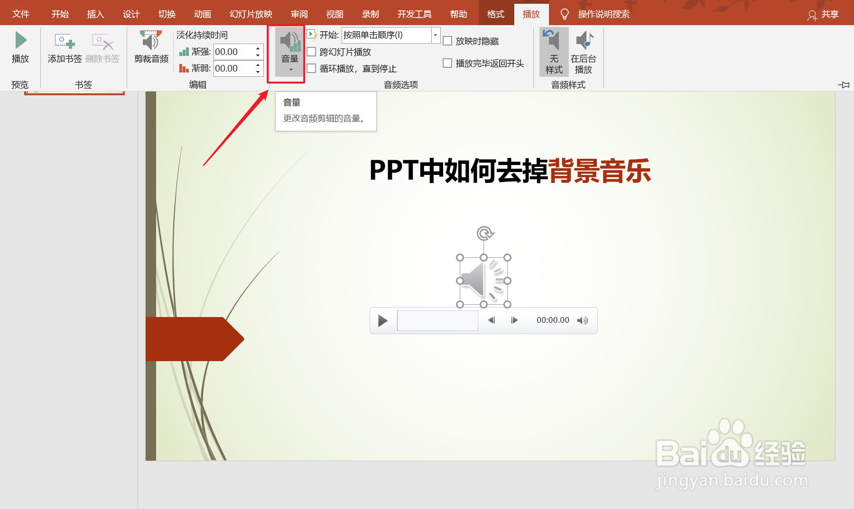The image size is (854, 509).
Task: Toggle Play Across Slides (跨幻灯片播放) checkbox
Action: tap(311, 52)
